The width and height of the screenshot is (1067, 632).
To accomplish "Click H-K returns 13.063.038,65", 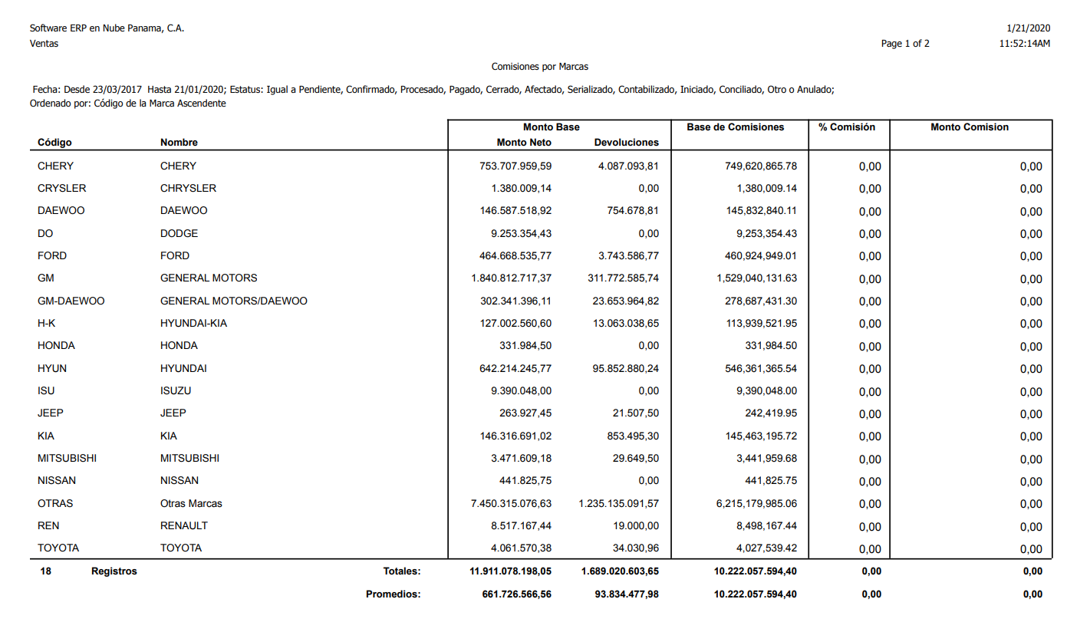I will (626, 324).
